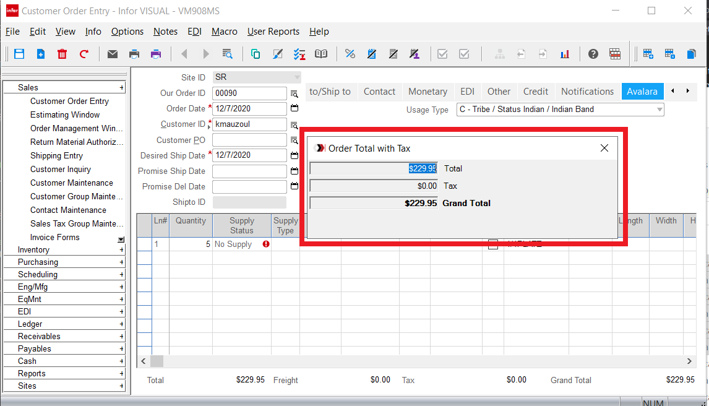Expand the Scheduling group
The image size is (709, 406).
(x=121, y=275)
